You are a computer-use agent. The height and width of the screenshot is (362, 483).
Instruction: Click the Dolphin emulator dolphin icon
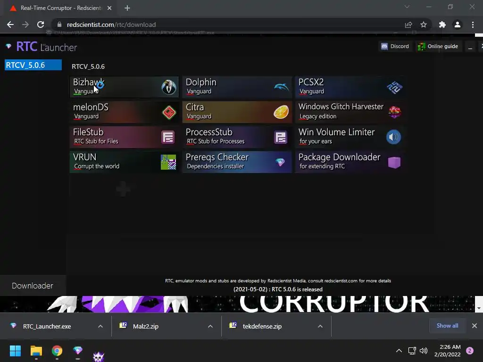(x=281, y=87)
